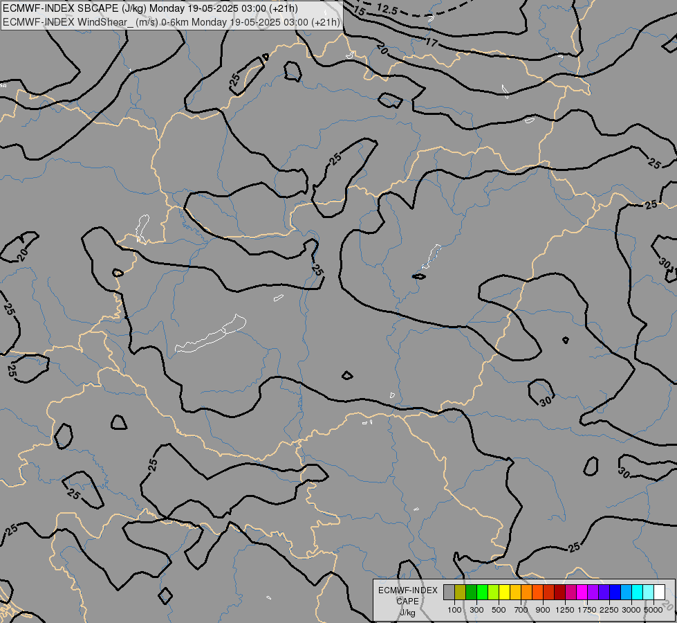
Task: Select the legend value 3000
Action: [631, 610]
